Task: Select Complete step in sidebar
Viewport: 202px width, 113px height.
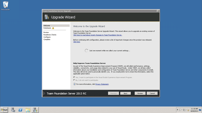Action: [x=47, y=39]
